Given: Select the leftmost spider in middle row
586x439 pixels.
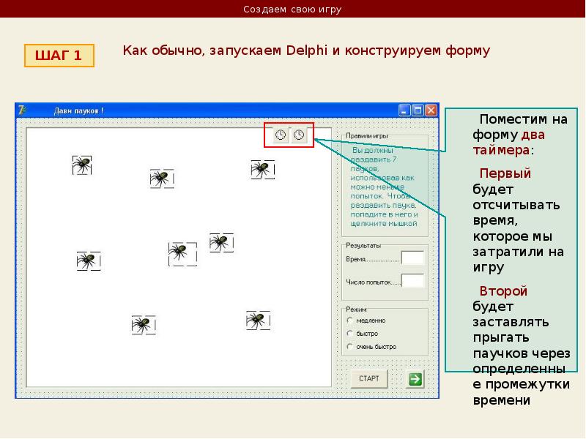Looking at the screenshot, I should coord(88,260).
